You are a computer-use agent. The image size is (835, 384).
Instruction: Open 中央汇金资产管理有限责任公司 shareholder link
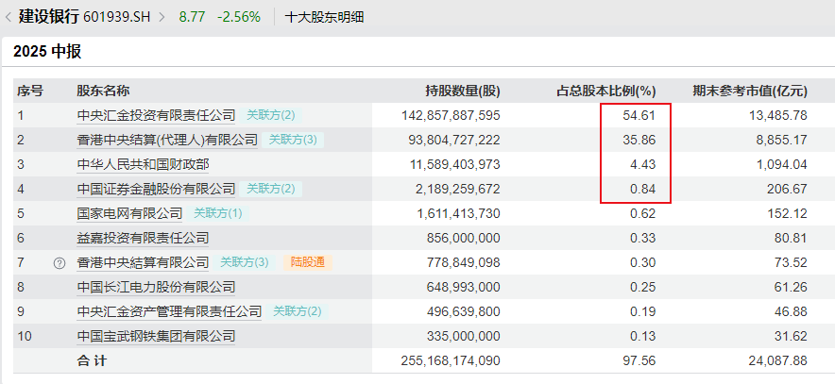169,311
